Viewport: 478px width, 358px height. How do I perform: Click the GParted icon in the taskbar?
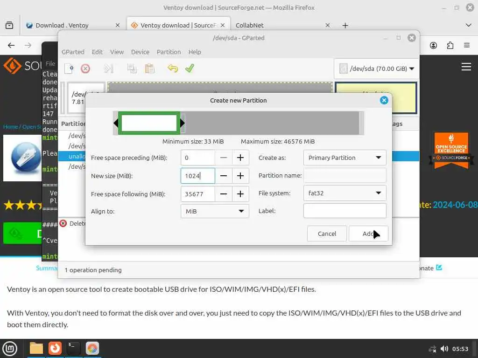[92, 348]
